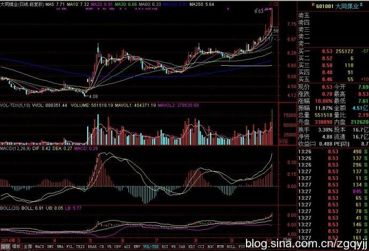The width and height of the screenshot is (369, 251).
Task: Switch to the CCI indicator tab
Action: [201, 247]
